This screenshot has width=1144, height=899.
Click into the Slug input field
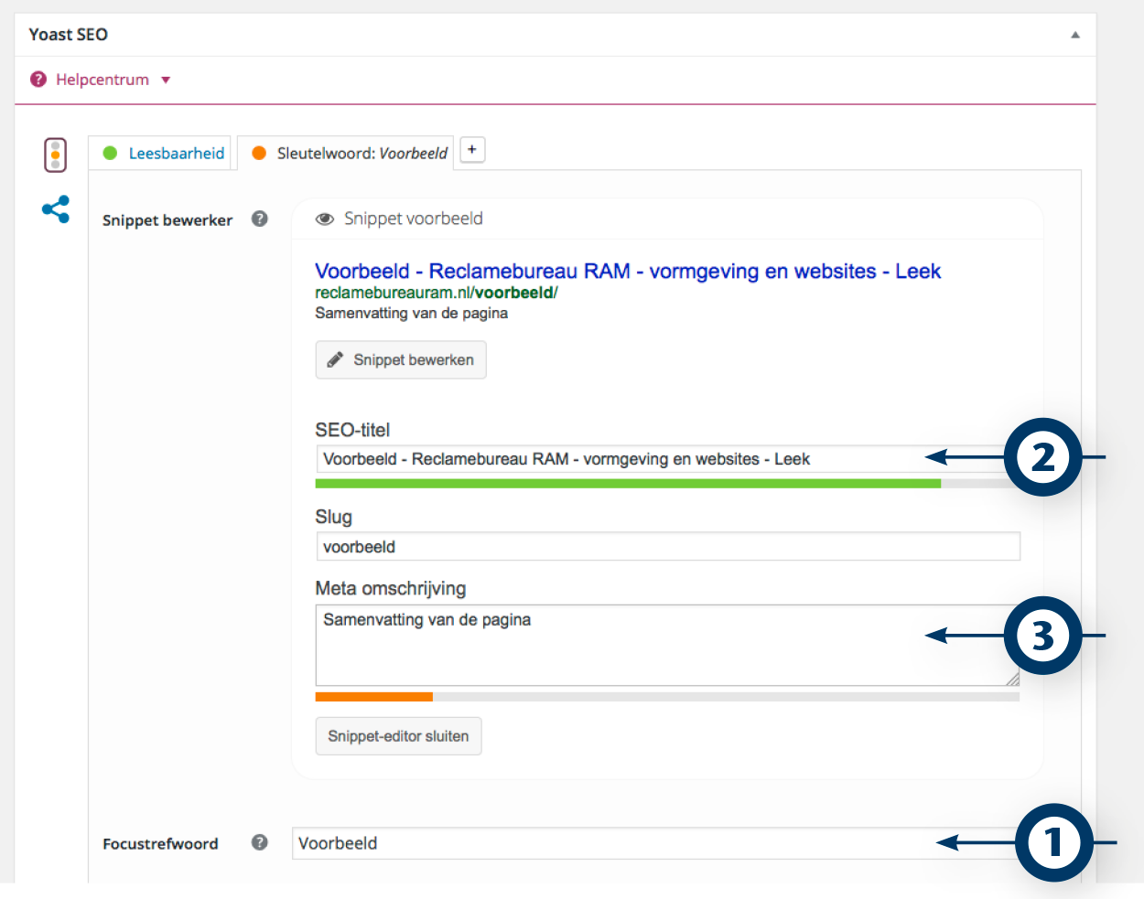667,547
